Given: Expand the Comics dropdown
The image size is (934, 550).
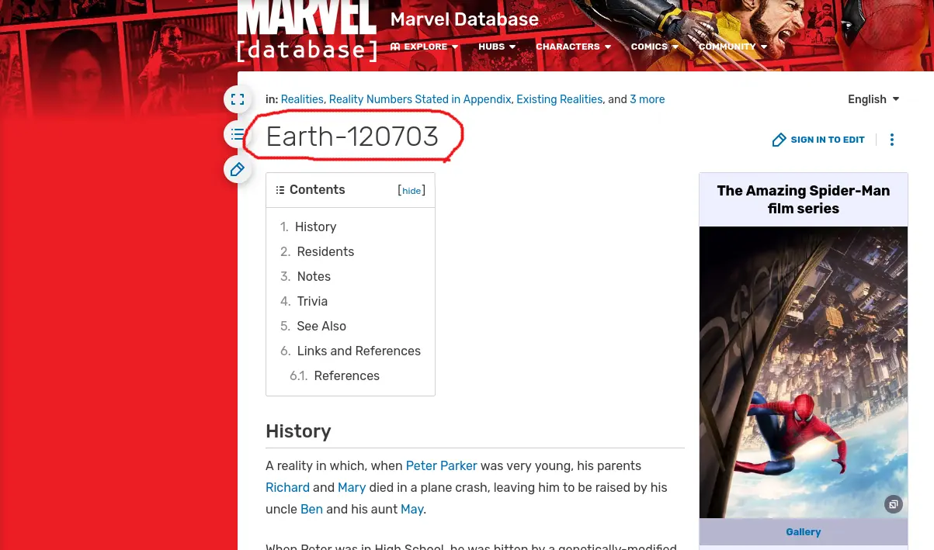Looking at the screenshot, I should tap(654, 47).
